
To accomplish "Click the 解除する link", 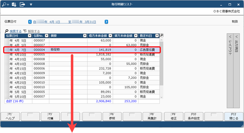I will point(34,31).
